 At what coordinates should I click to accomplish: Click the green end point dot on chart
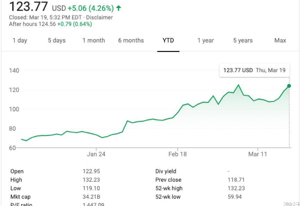[x=289, y=86]
